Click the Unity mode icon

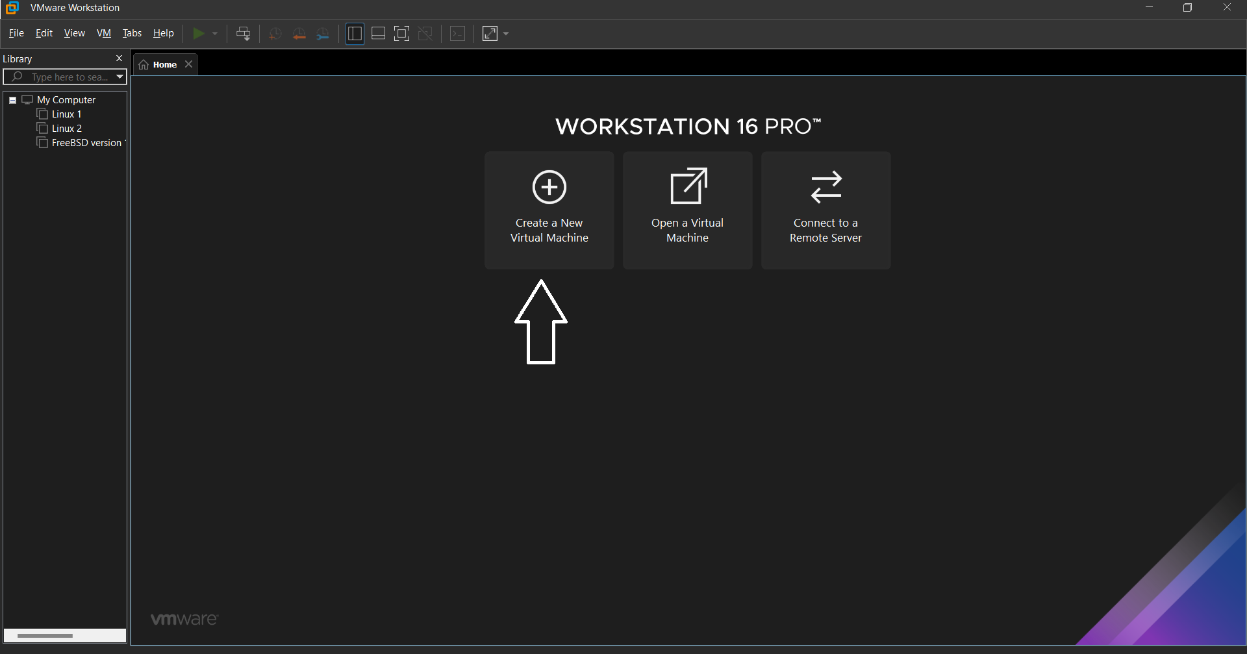[425, 34]
